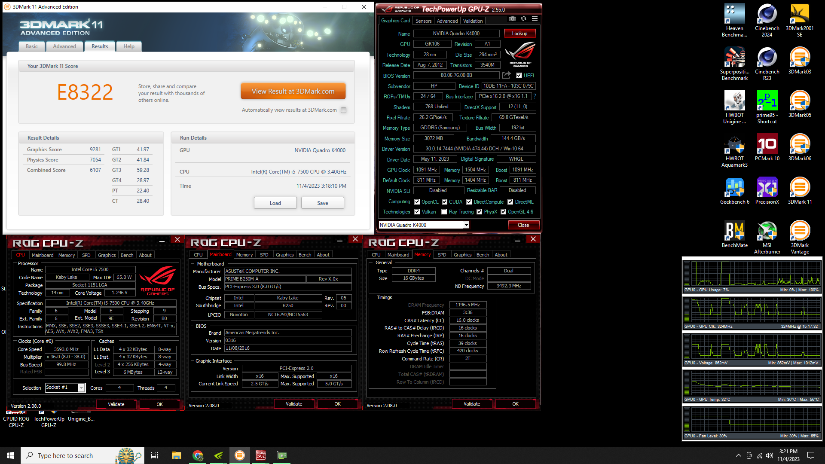Open 3DMark03 desktop shortcut
The width and height of the screenshot is (825, 464).
coord(800,60)
